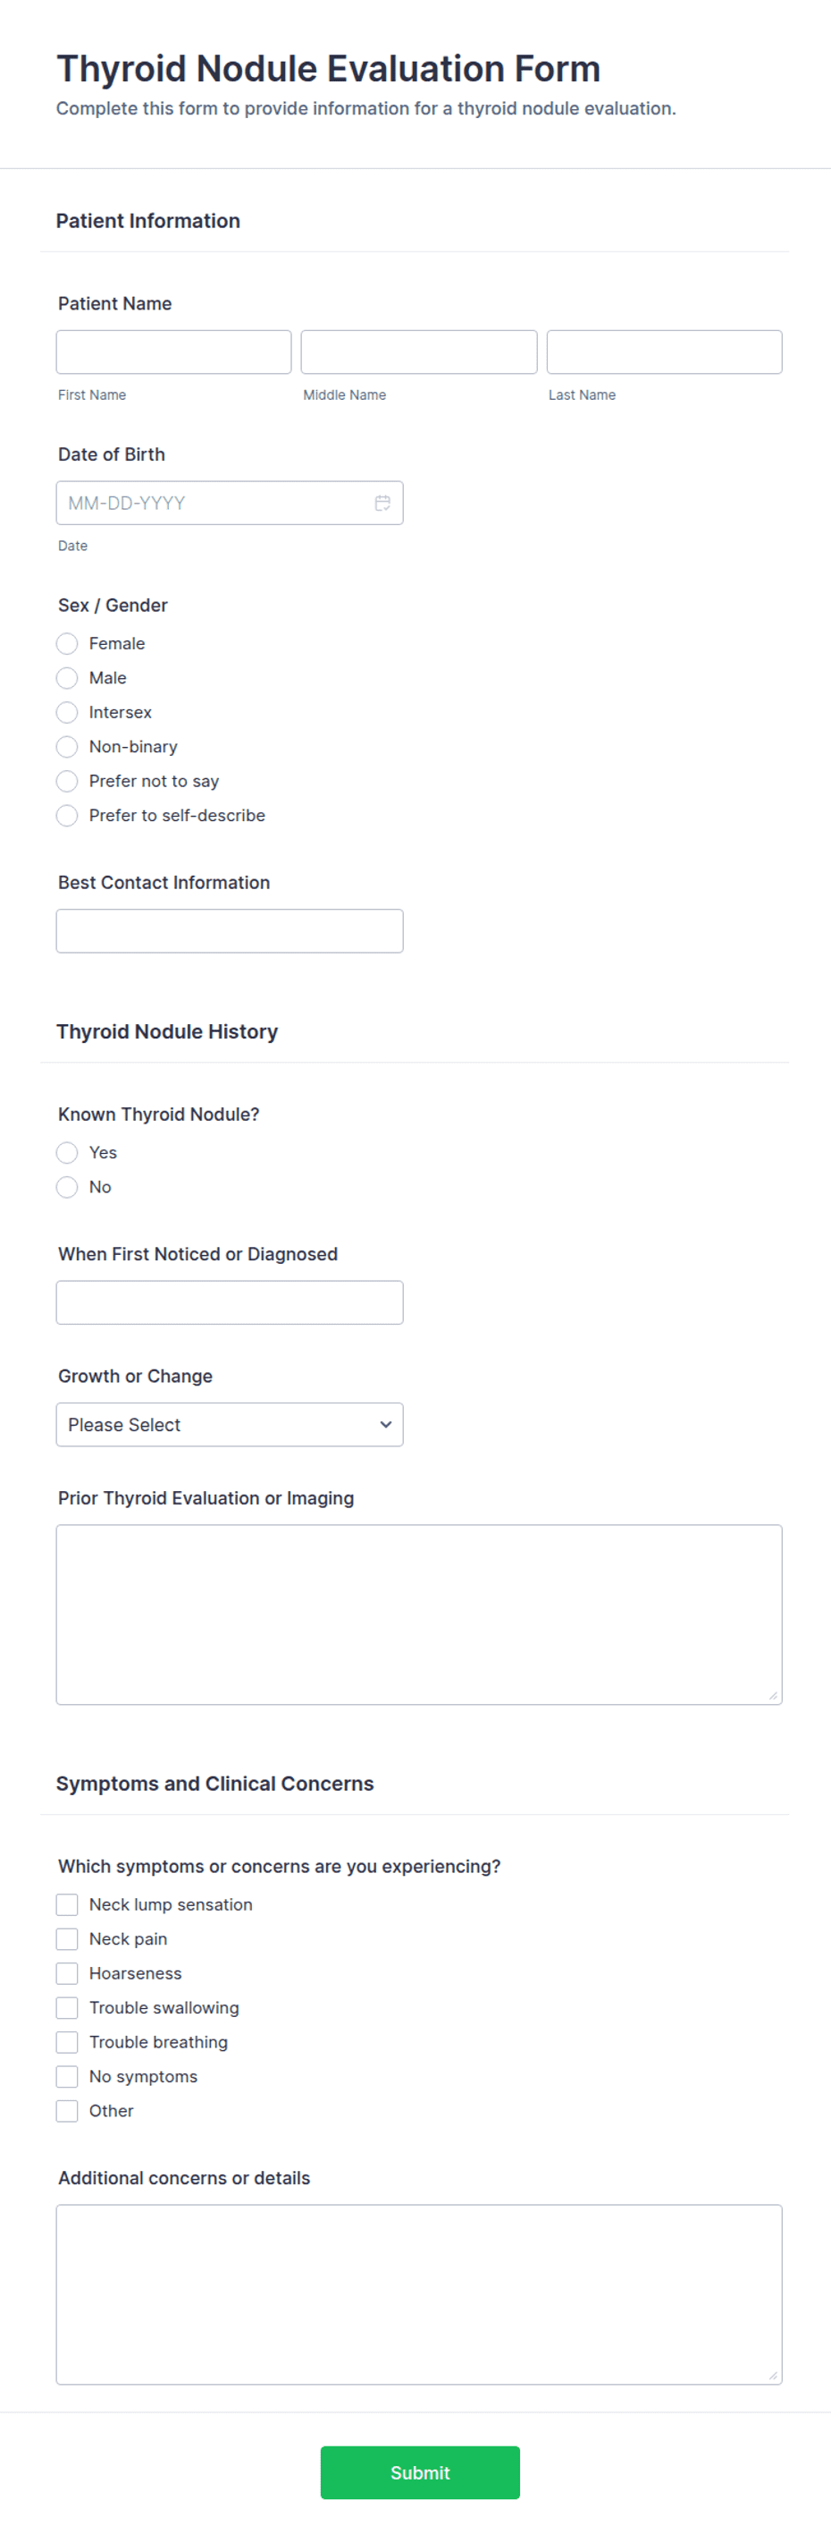This screenshot has width=831, height=2543.
Task: Check the Other symptom option
Action: [x=66, y=2109]
